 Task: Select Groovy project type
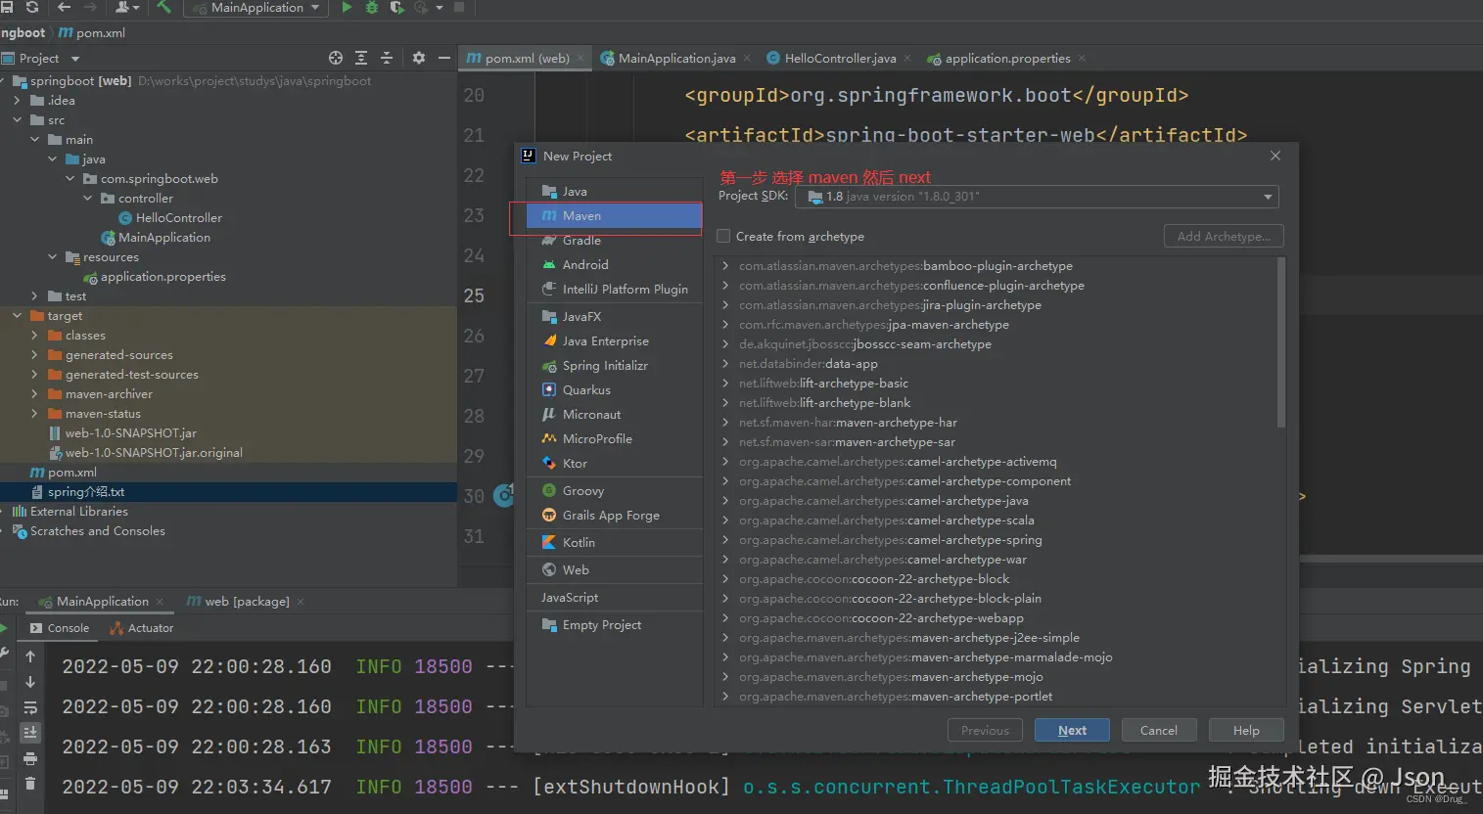click(x=615, y=490)
